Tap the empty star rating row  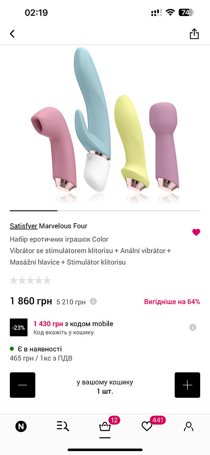click(x=30, y=281)
